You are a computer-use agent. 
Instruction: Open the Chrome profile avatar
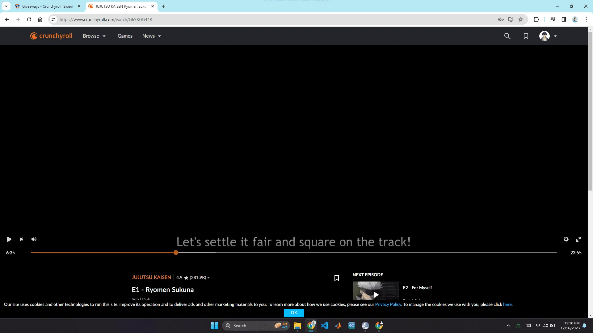(575, 19)
